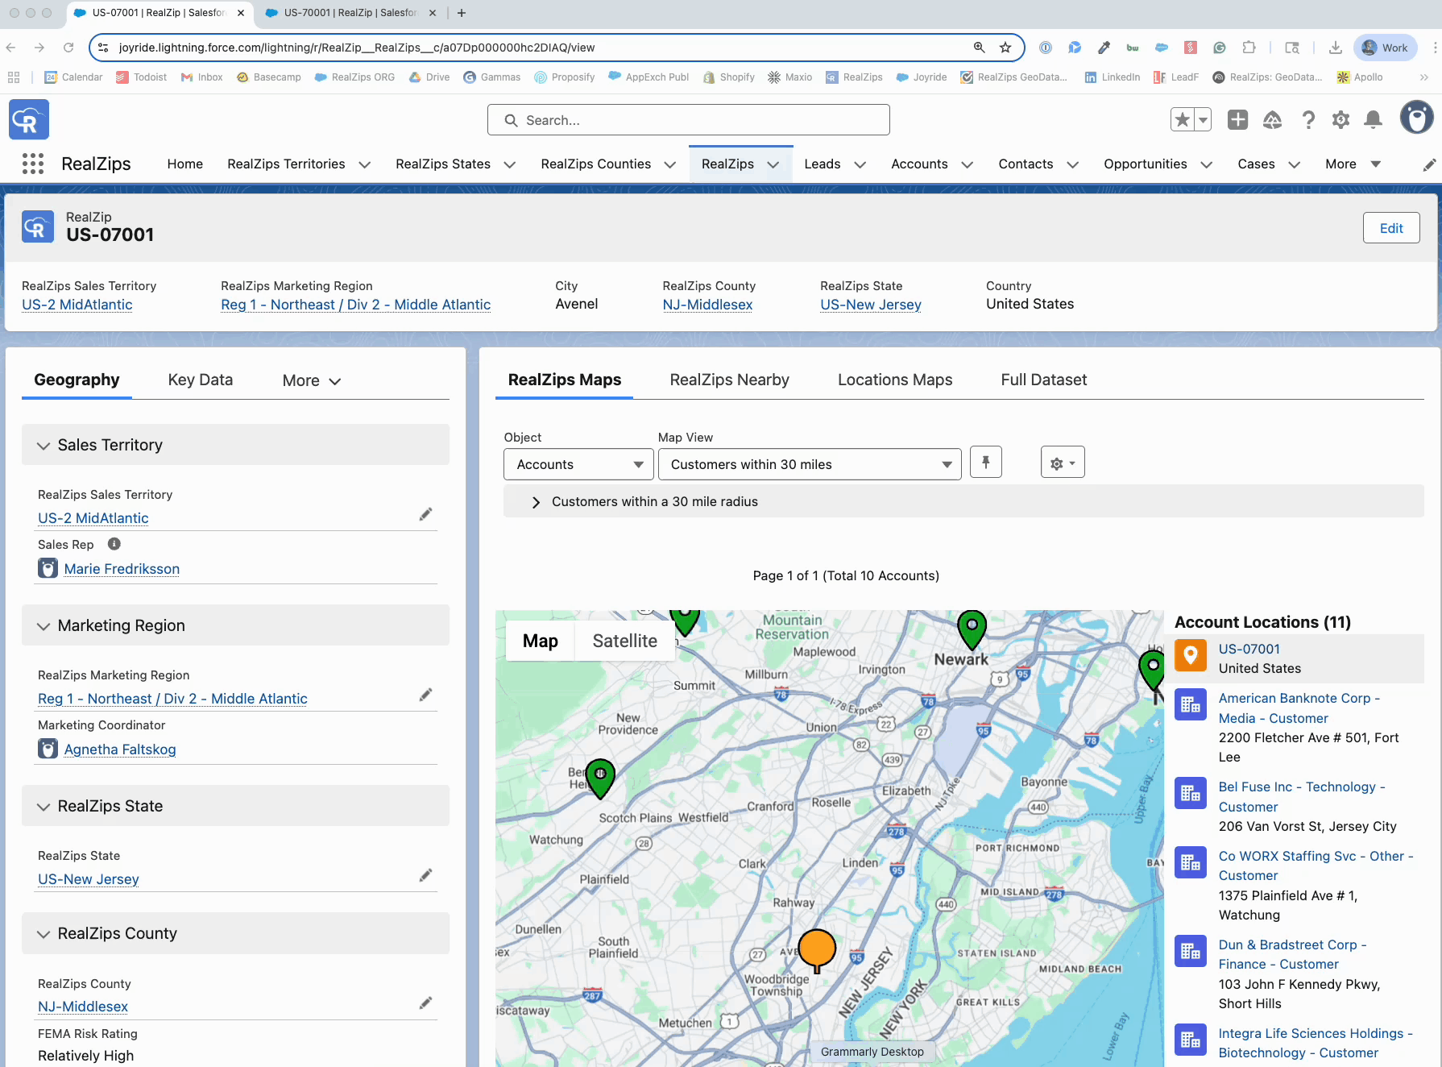
Task: Open the Help question mark icon
Action: tap(1308, 120)
